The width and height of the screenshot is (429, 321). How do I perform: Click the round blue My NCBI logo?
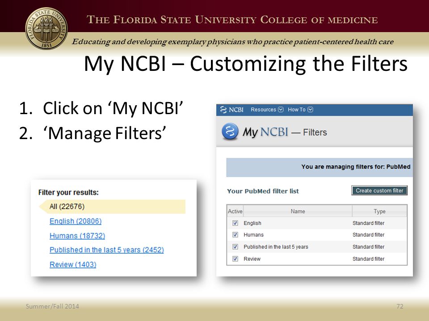pyautogui.click(x=230, y=132)
